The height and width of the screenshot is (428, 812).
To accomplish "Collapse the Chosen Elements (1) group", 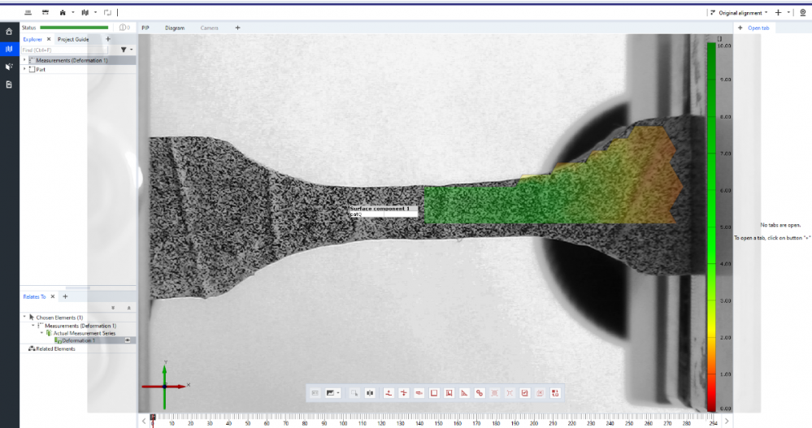I will (24, 317).
